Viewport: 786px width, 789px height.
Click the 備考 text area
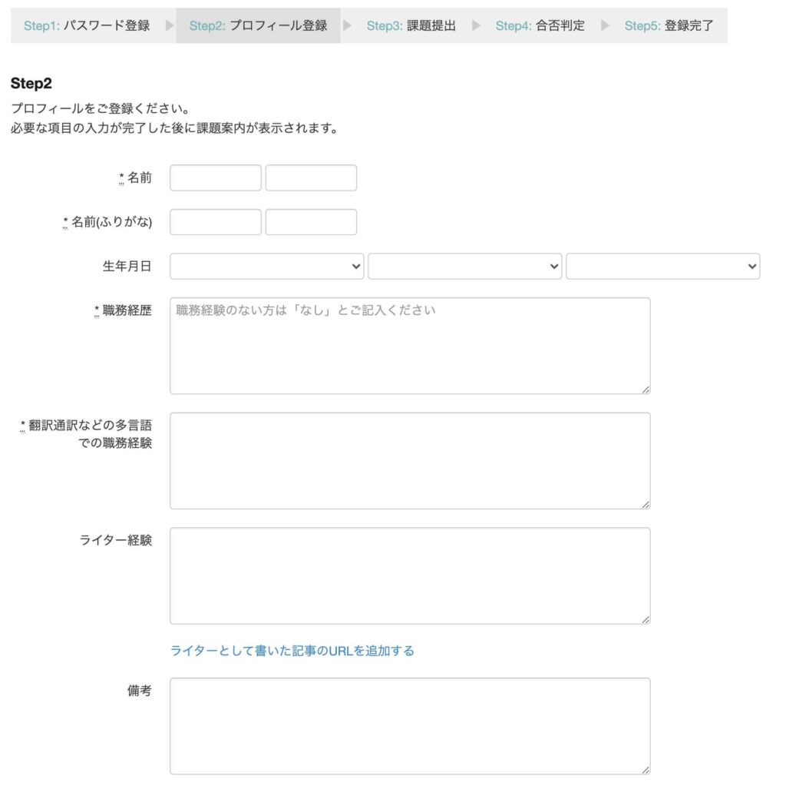410,726
